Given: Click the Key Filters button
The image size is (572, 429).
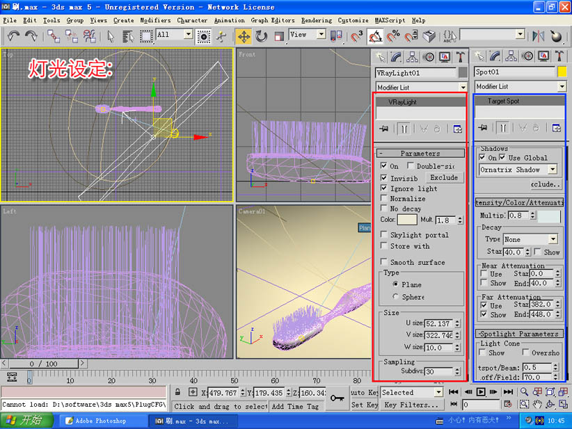Looking at the screenshot, I should click(410, 405).
